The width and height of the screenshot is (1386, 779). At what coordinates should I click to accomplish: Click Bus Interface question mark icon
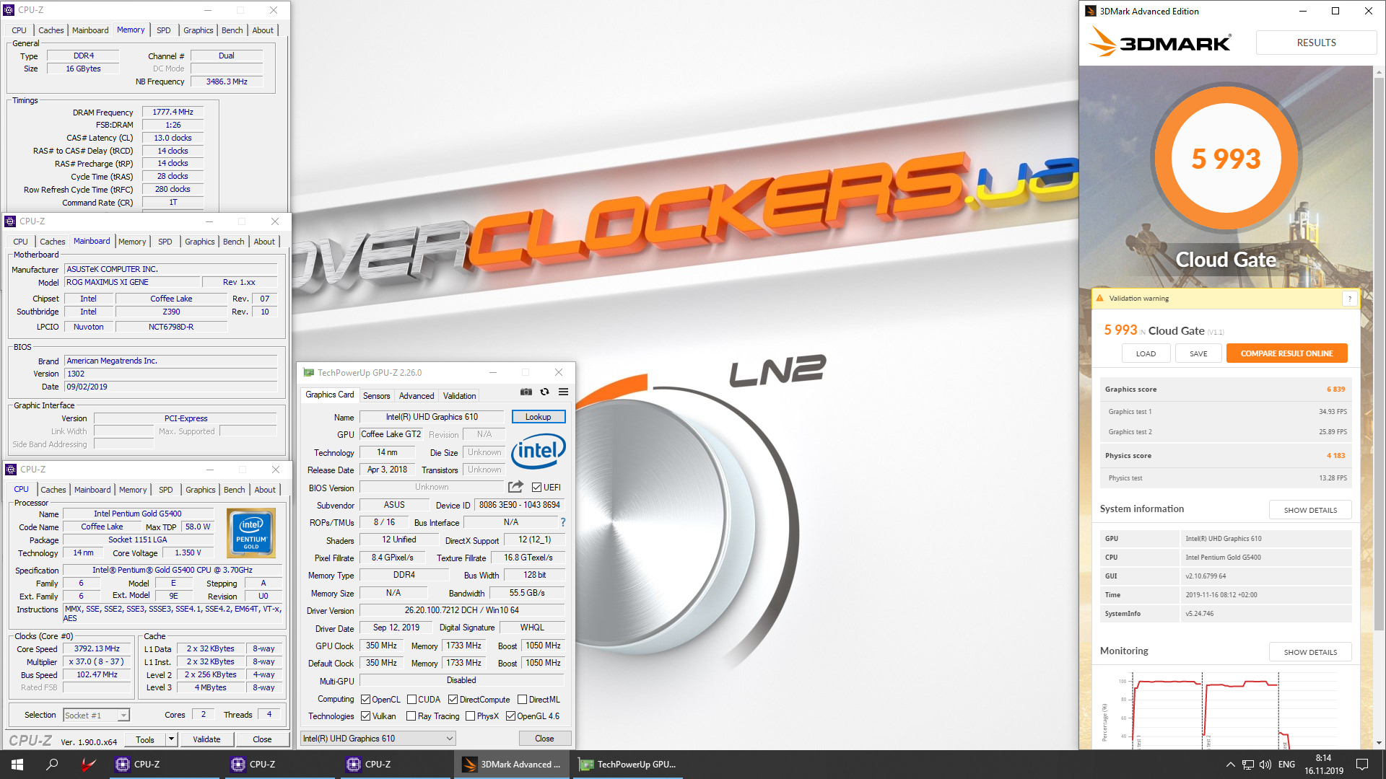tap(563, 522)
